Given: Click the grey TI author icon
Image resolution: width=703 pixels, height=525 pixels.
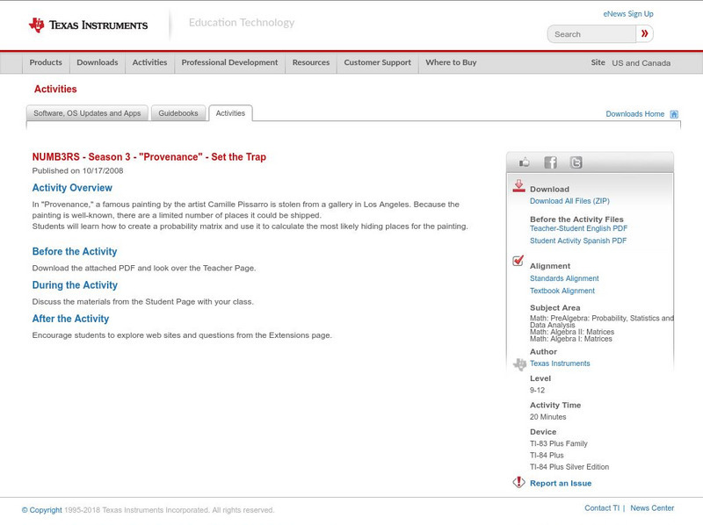Looking at the screenshot, I should [x=519, y=364].
